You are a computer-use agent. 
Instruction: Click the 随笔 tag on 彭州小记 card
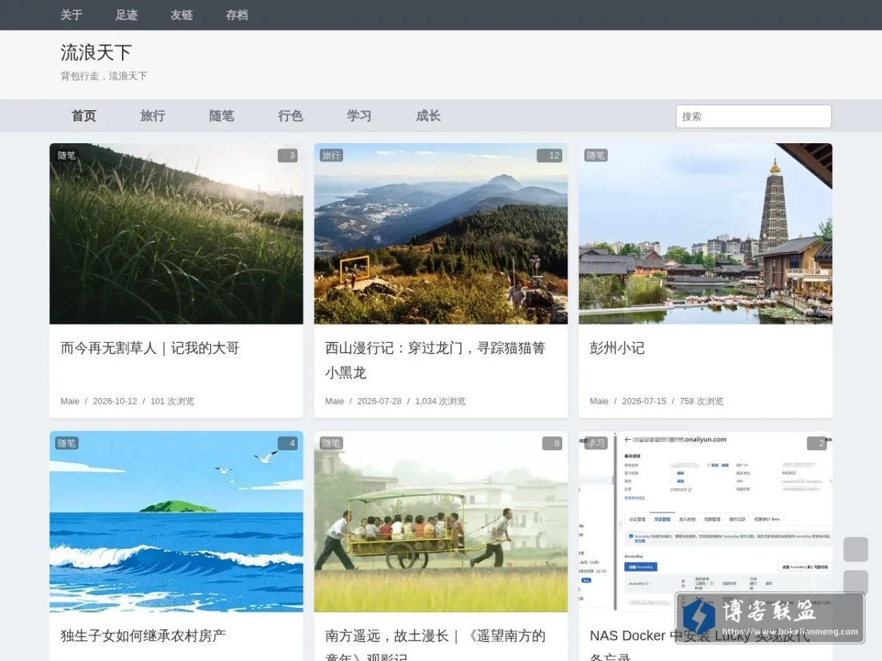pyautogui.click(x=596, y=156)
